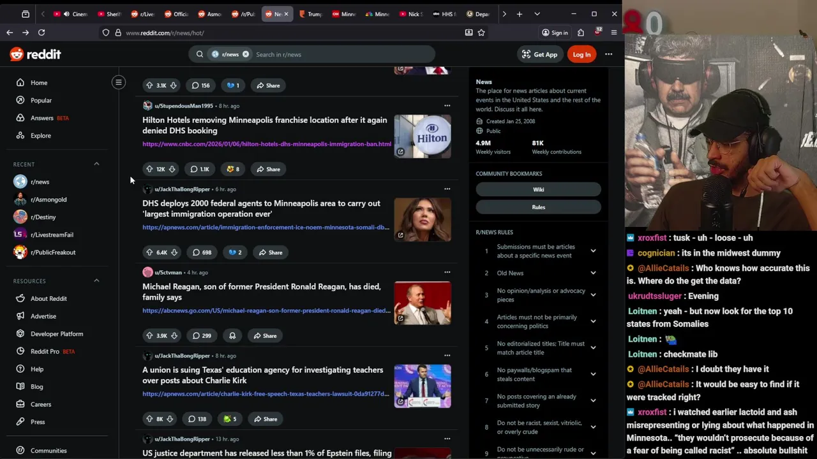Share the Michael Reagan post
Screen dimensions: 817x459
pyautogui.click(x=264, y=335)
